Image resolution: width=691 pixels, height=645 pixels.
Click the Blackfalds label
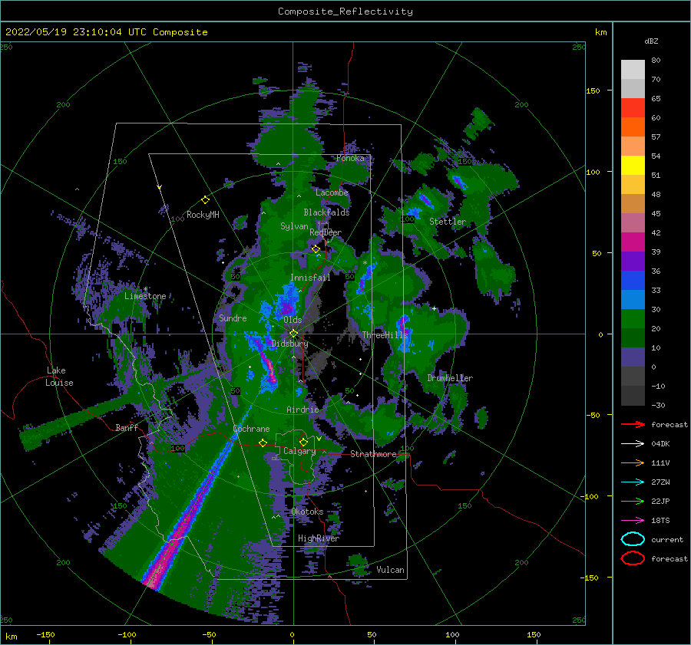click(x=326, y=212)
